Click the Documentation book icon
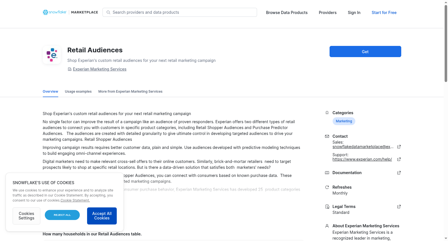This screenshot has width=448, height=241. click(x=327, y=173)
